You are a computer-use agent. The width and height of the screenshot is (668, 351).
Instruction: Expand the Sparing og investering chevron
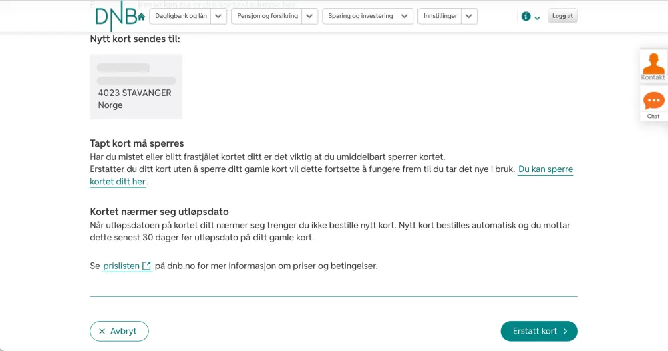click(x=405, y=17)
